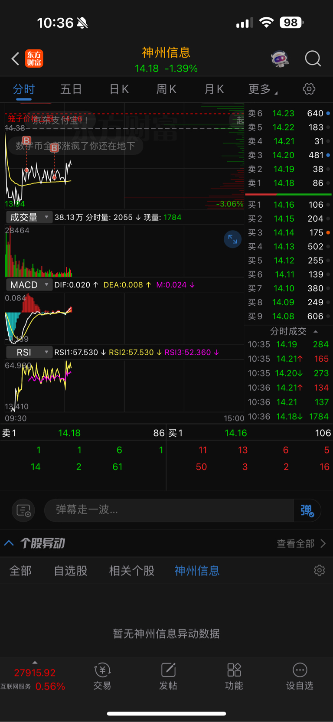Tap the 买1 14.16 row in order book
The width and height of the screenshot is (333, 722).
(289, 205)
